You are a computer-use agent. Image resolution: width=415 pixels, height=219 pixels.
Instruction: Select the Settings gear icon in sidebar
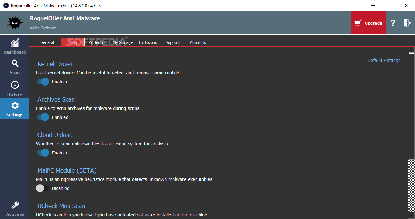(15, 106)
